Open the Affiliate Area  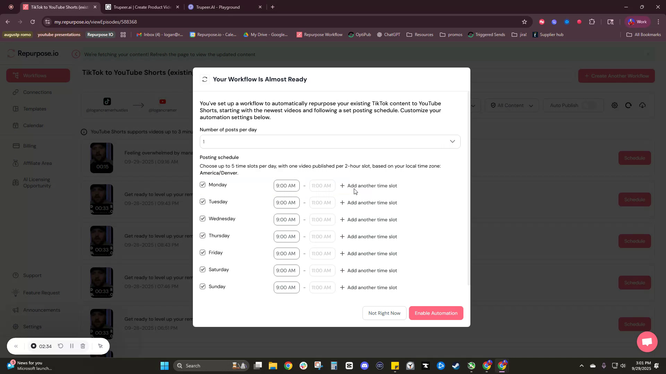pos(37,163)
